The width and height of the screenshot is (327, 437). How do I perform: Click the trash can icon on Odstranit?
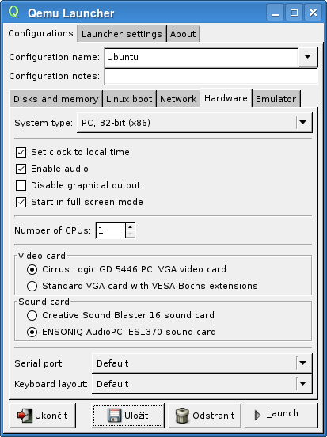click(x=182, y=416)
